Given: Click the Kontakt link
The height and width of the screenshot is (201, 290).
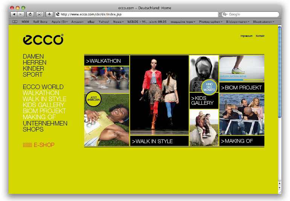Looking at the screenshot, I should pyautogui.click(x=260, y=36).
